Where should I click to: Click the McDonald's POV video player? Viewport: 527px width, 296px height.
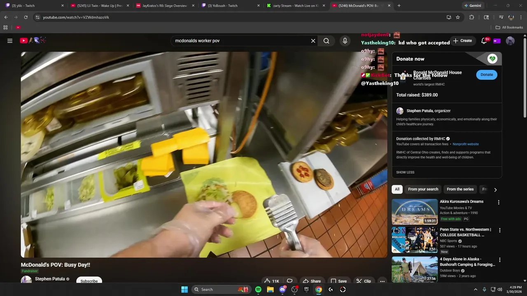click(204, 155)
